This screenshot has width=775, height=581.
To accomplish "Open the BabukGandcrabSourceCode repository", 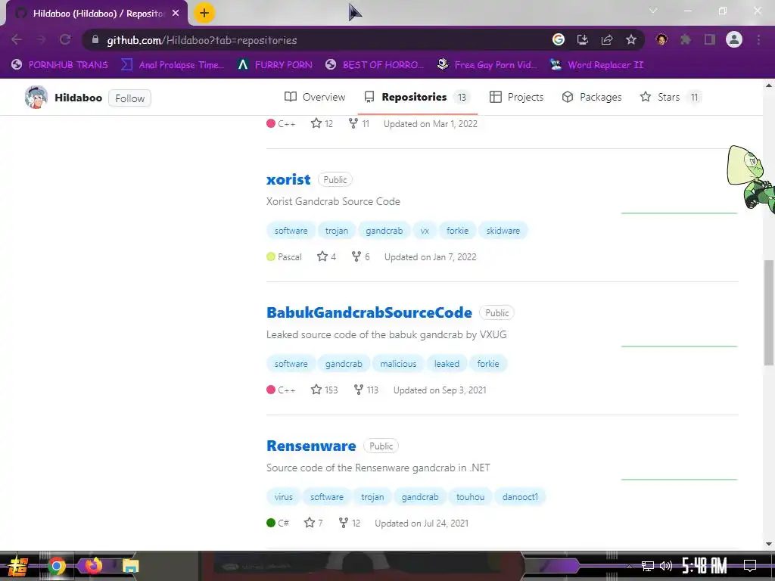I will pos(369,312).
